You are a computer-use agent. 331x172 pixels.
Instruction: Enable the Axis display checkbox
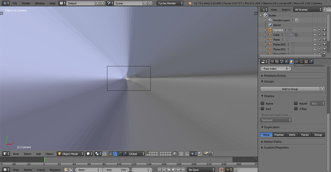pyautogui.click(x=262, y=109)
